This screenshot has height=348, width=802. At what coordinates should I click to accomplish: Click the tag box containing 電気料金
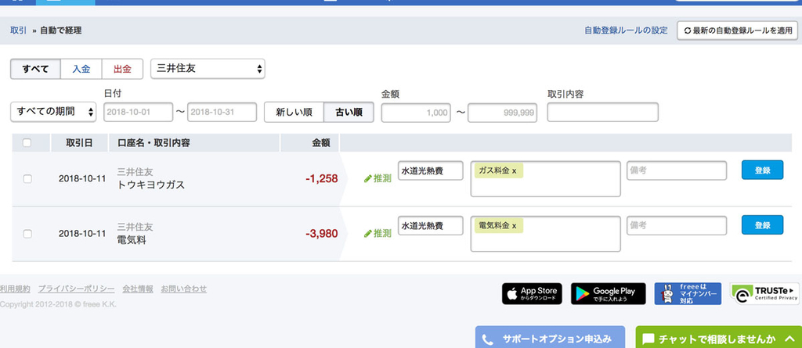tap(545, 234)
